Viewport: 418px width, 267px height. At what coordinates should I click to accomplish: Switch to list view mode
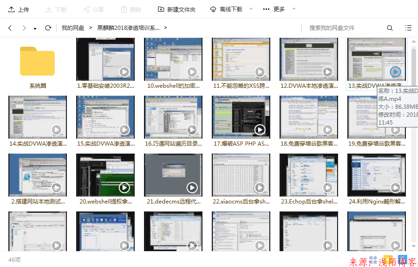[x=408, y=28]
